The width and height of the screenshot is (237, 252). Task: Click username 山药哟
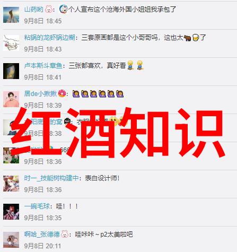pyautogui.click(x=34, y=9)
